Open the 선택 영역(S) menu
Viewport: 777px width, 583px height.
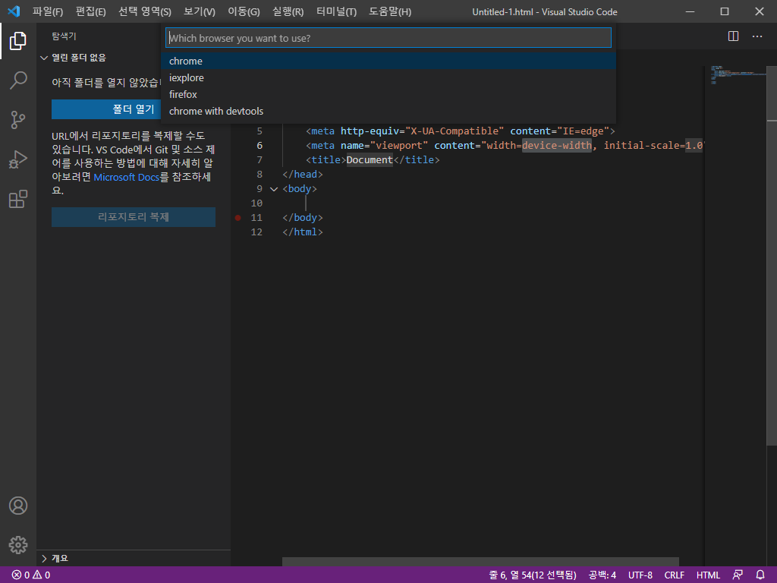pyautogui.click(x=145, y=11)
